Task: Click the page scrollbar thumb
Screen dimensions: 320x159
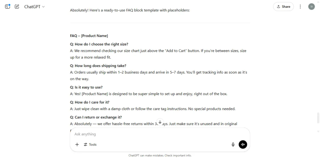Action: point(318,117)
